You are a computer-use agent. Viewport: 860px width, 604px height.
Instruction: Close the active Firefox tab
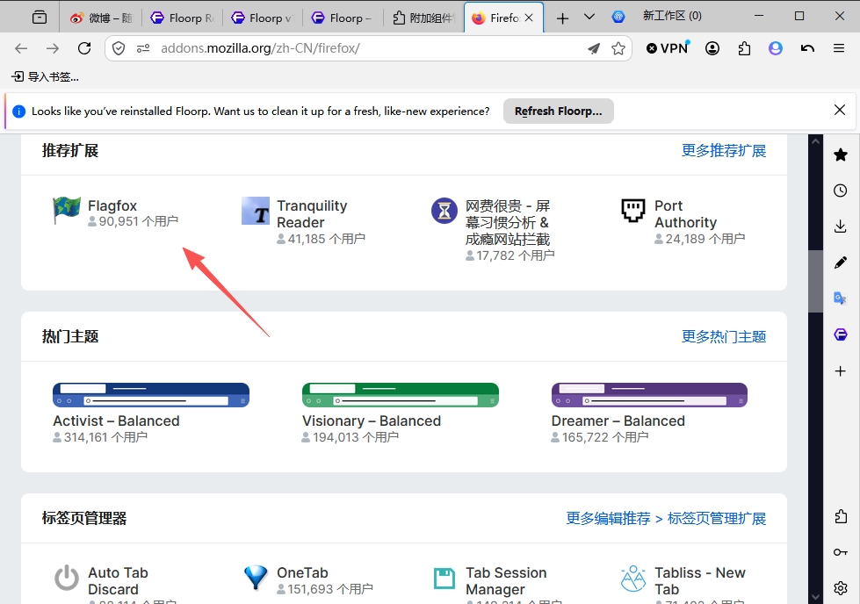[x=529, y=18]
